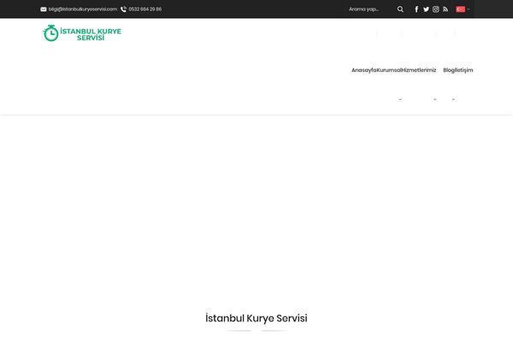Click into the 'Arama yap...' search field
Image resolution: width=513 pixels, height=342 pixels.
click(x=371, y=9)
